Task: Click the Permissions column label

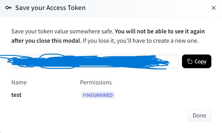Action: click(x=96, y=82)
